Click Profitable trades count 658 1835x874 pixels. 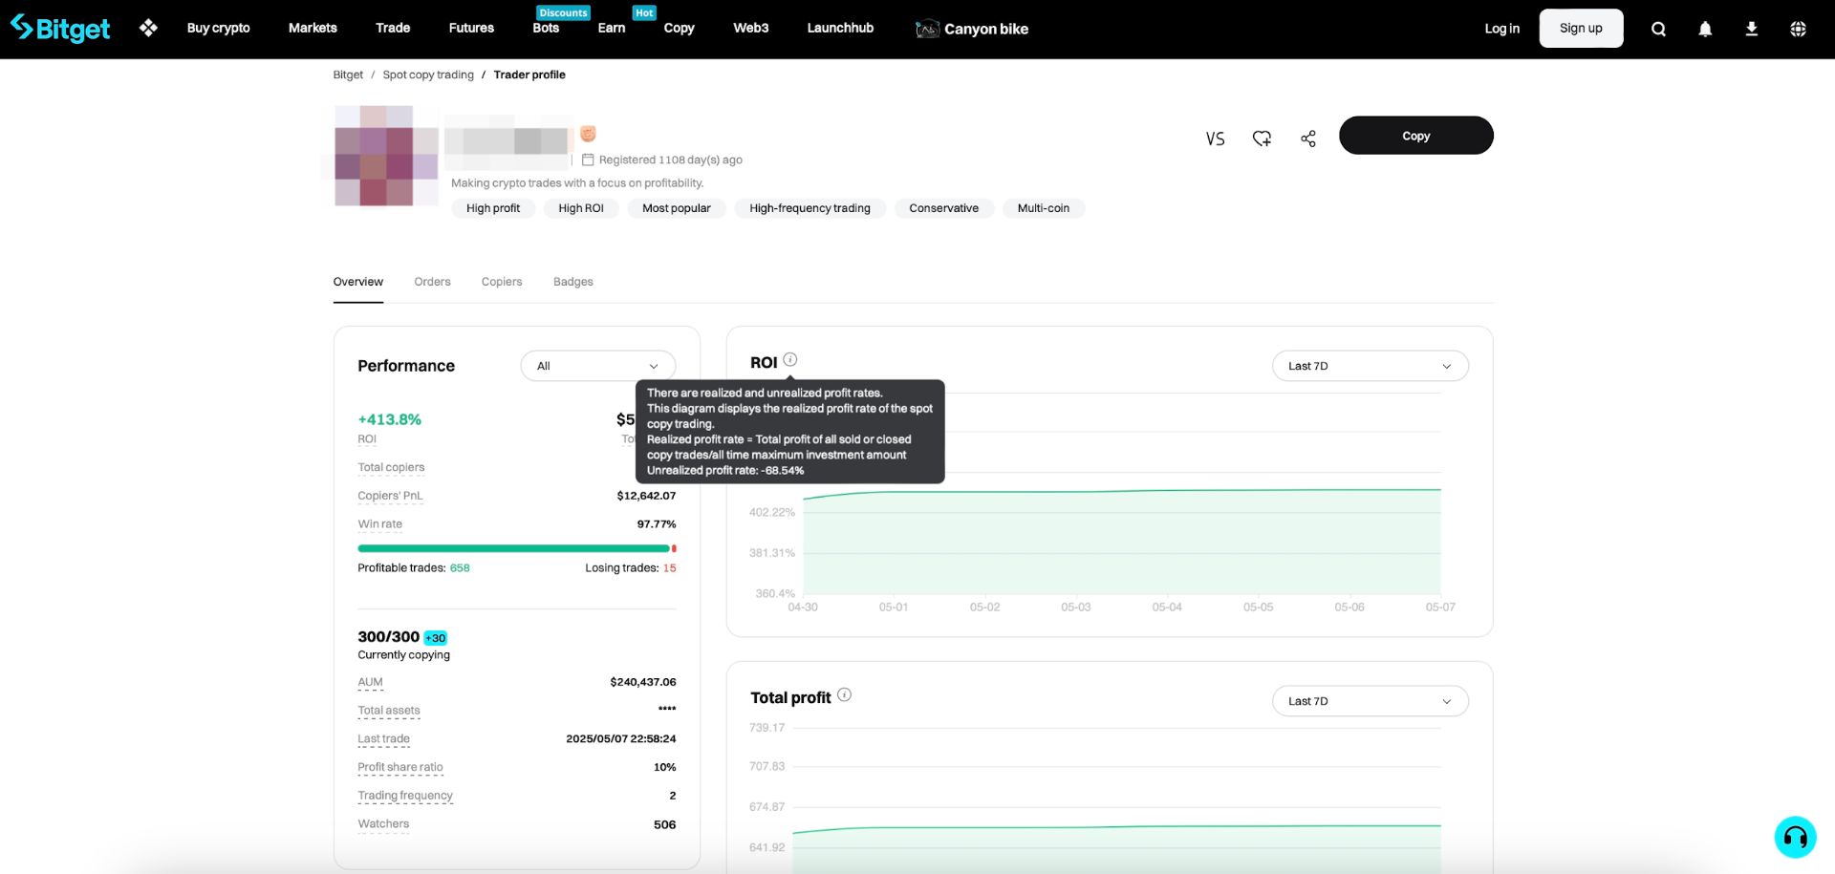coord(460,568)
